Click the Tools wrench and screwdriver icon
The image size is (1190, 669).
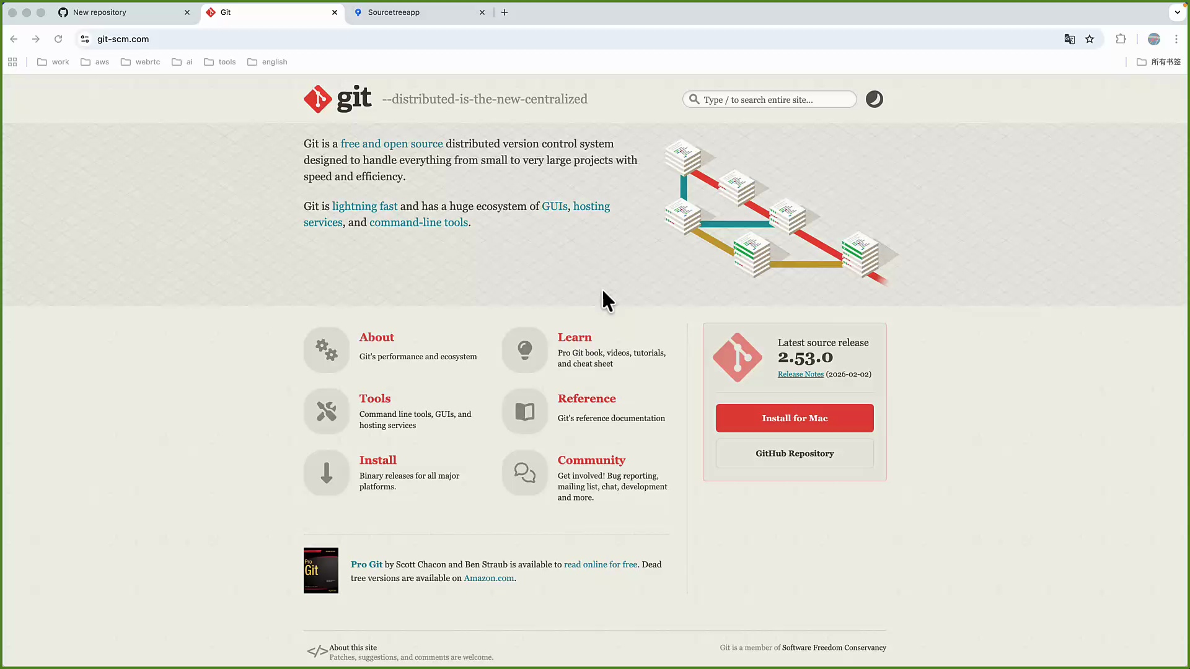coord(327,411)
